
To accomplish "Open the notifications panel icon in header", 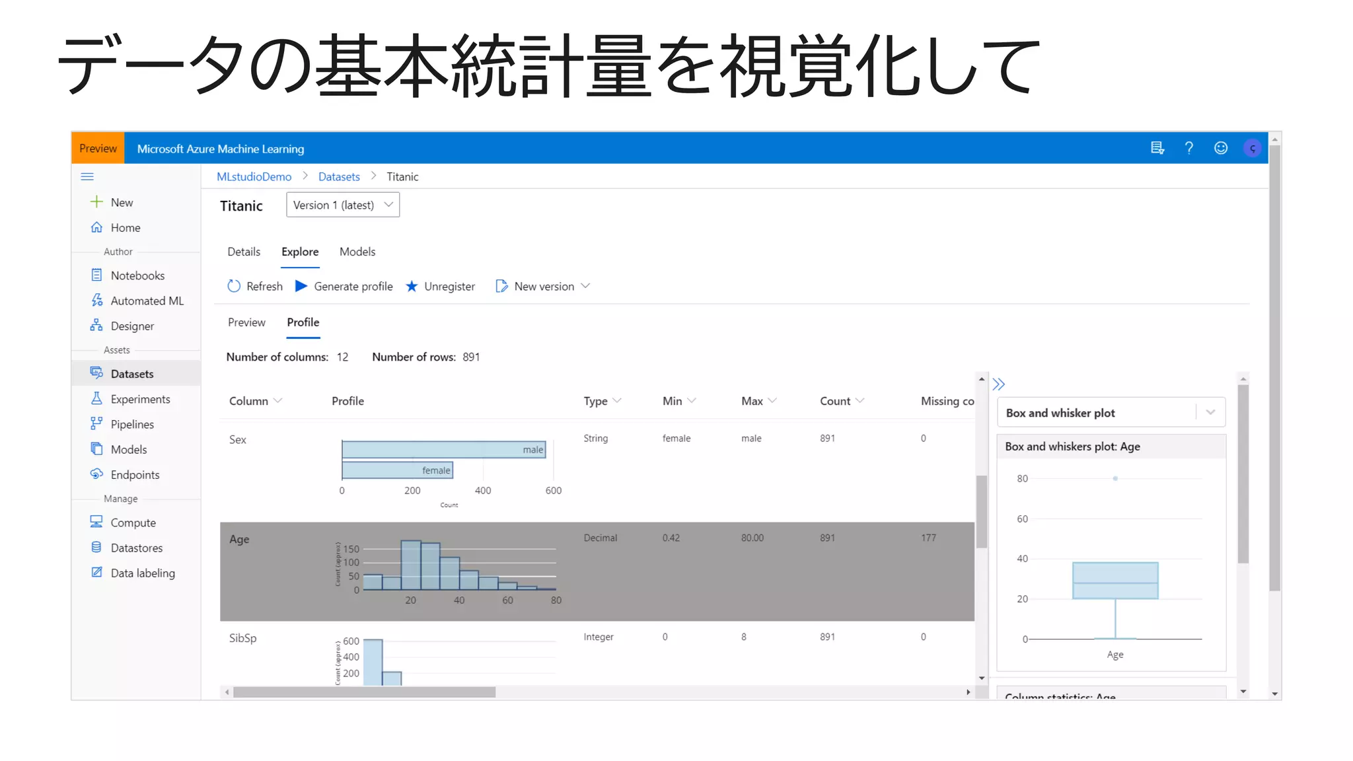I will pyautogui.click(x=1157, y=148).
